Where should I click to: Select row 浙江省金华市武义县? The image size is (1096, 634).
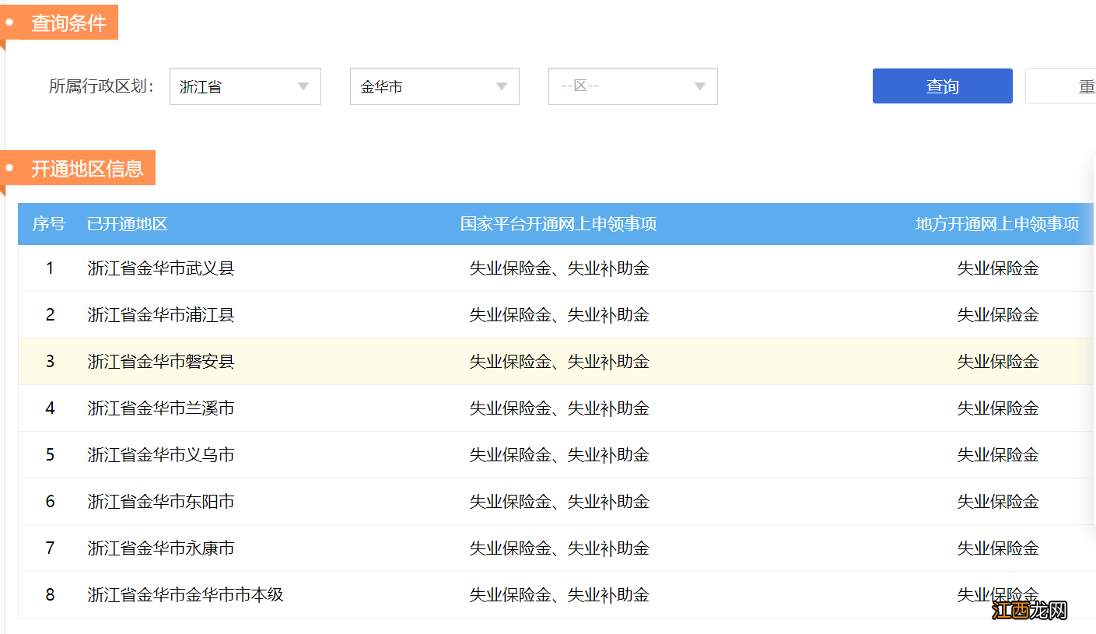(555, 268)
